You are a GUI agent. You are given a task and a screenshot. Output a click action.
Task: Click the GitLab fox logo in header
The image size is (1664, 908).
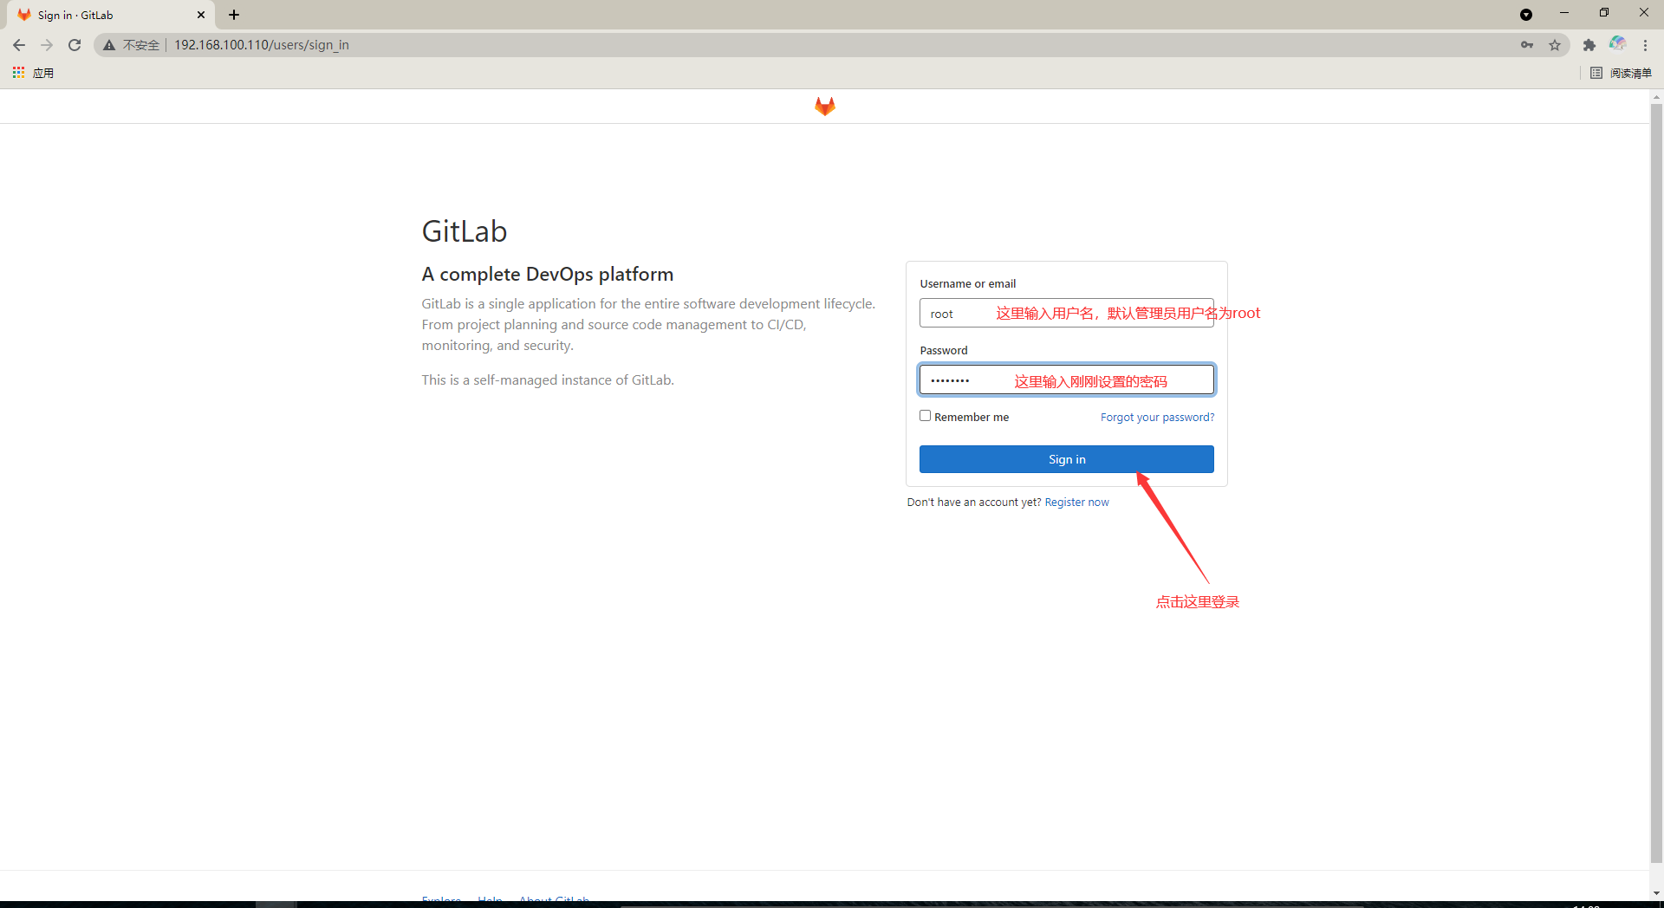[824, 106]
